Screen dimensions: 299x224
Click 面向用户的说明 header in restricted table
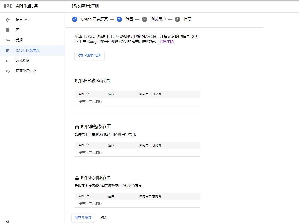[150, 196]
